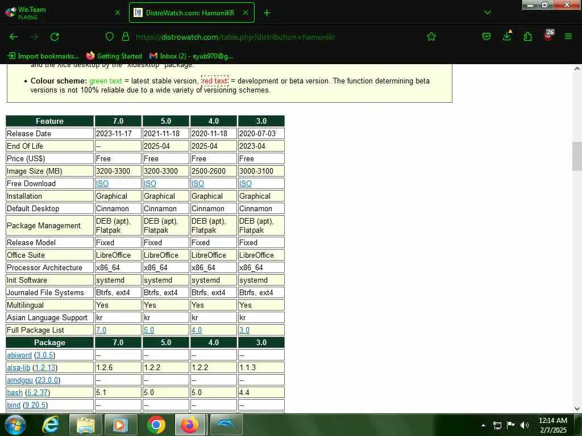Click the Release Date 2023-11-17 cell
The height and width of the screenshot is (436, 582).
coord(118,133)
